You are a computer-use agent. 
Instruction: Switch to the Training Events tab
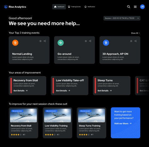coord(74,7)
